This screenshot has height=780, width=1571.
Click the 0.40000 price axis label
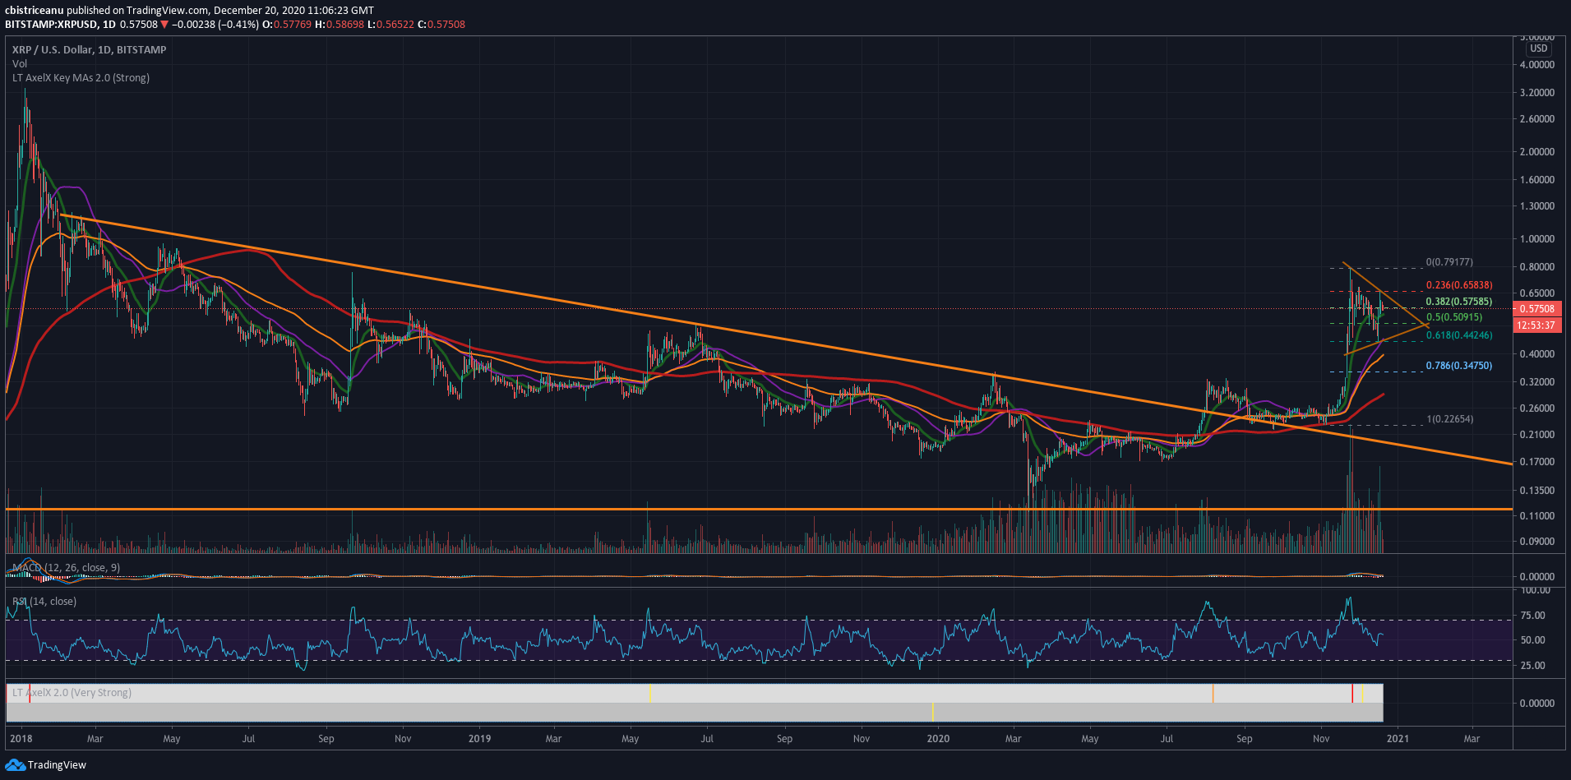tap(1537, 354)
